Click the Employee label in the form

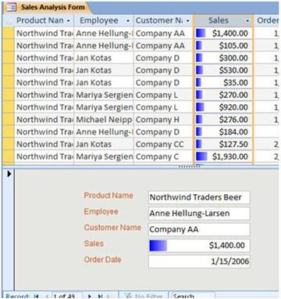101,211
